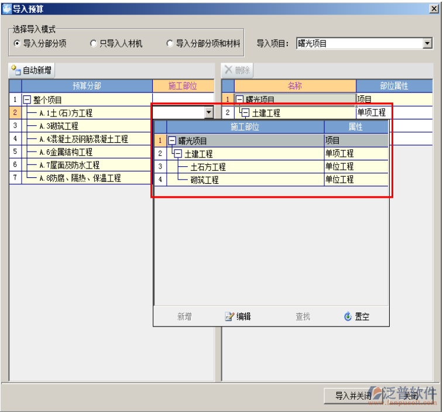Click the 新增 button in popup

point(184,317)
